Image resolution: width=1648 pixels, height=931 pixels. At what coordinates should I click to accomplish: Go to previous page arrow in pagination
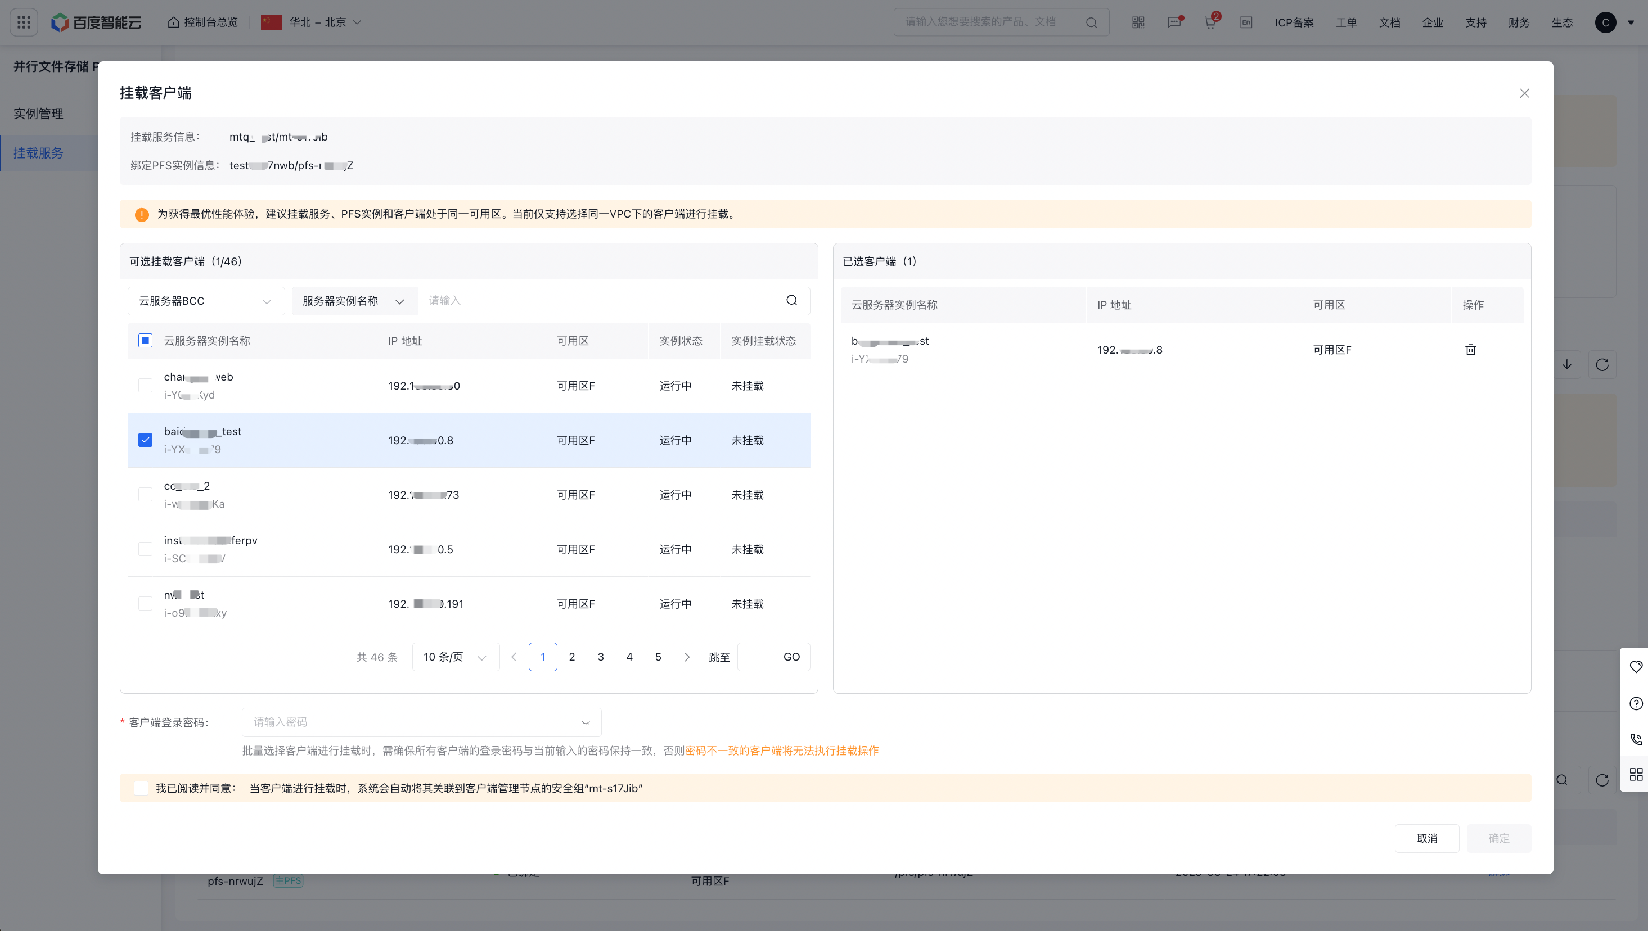pyautogui.click(x=514, y=657)
